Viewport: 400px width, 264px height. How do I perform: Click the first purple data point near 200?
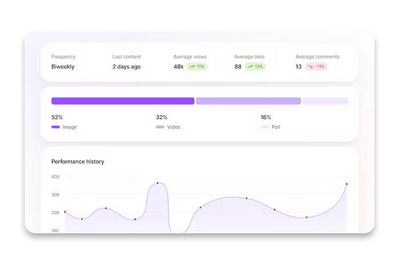65,211
